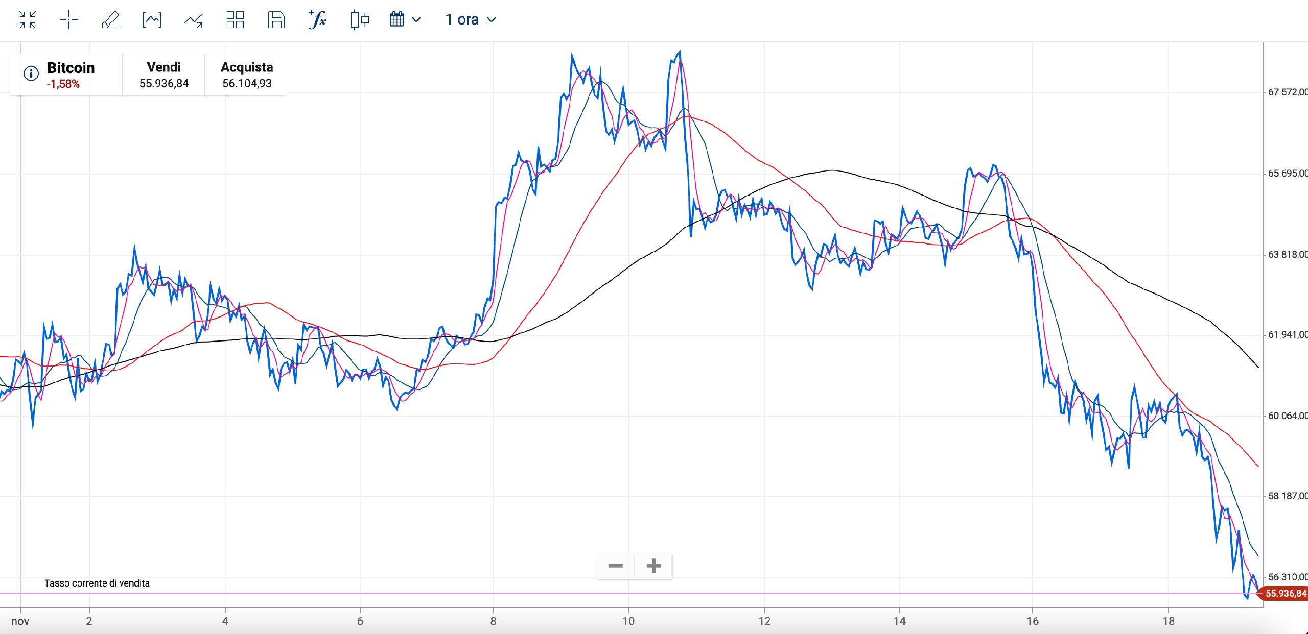
Task: Click the 67.572,00 price axis label
Action: 1288,92
